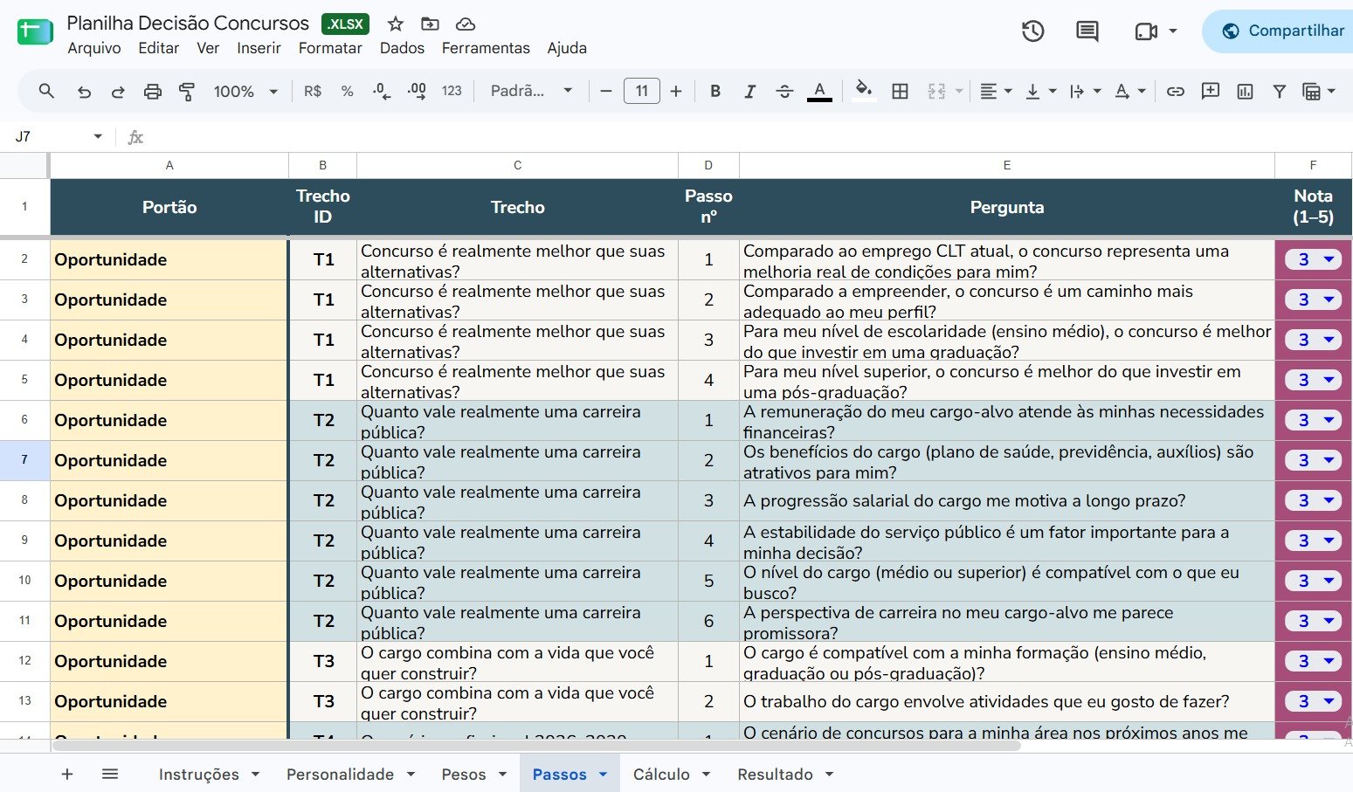Toggle bold formatting
Screen dimensions: 1353x792
coord(715,91)
